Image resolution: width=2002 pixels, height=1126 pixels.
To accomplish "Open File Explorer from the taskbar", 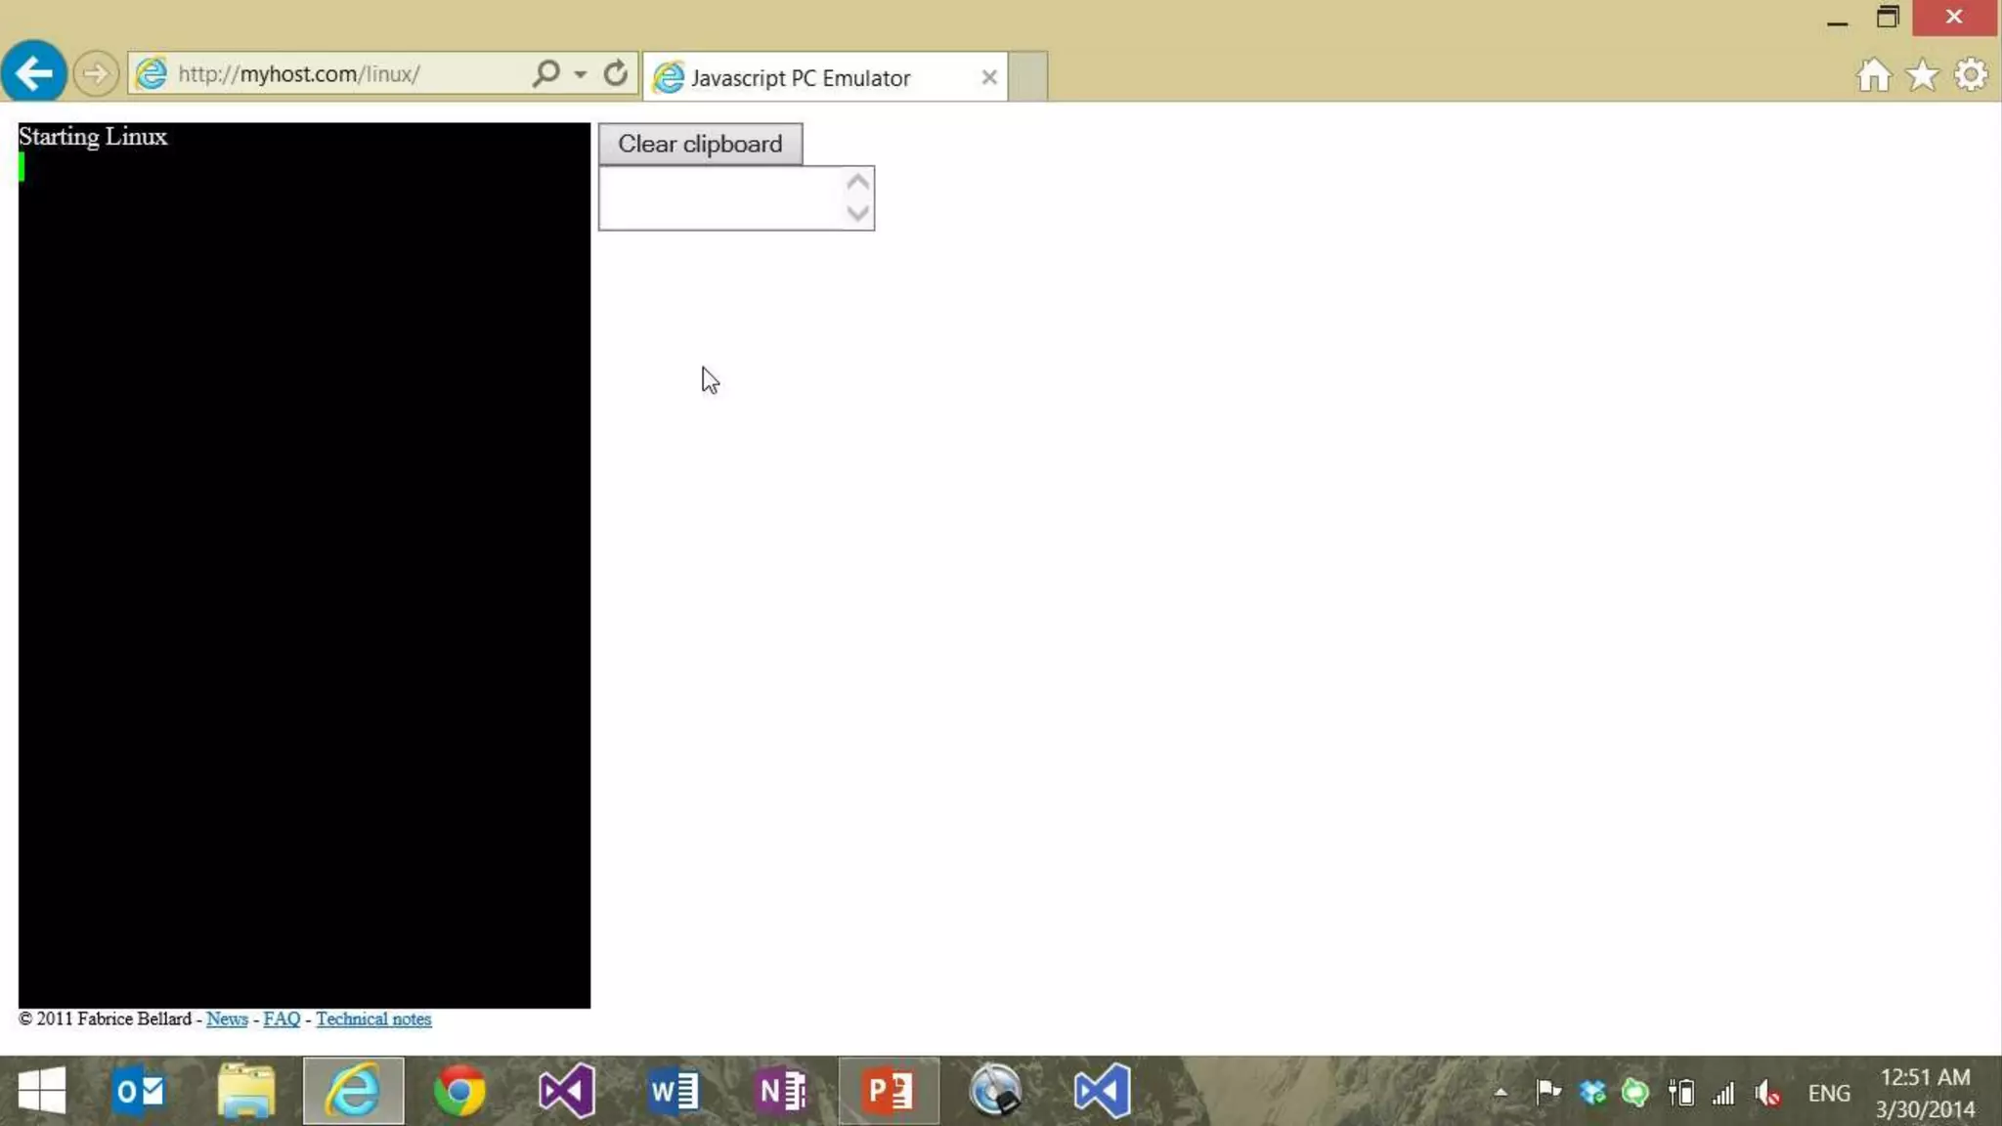I will (245, 1090).
